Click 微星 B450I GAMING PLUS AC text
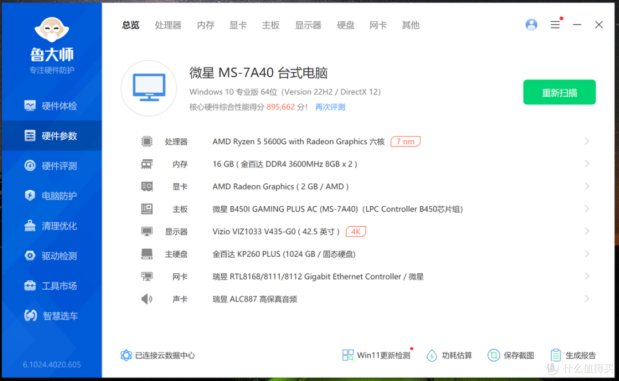The height and width of the screenshot is (381, 619). [x=338, y=209]
